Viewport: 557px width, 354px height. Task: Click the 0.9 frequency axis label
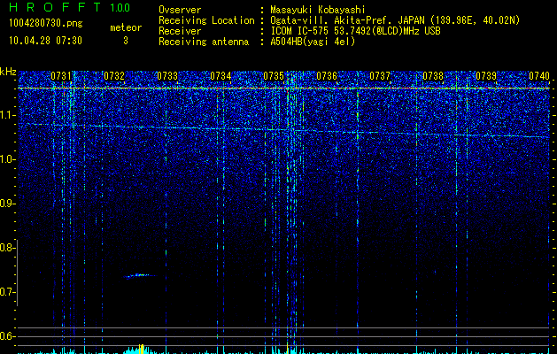pyautogui.click(x=8, y=204)
